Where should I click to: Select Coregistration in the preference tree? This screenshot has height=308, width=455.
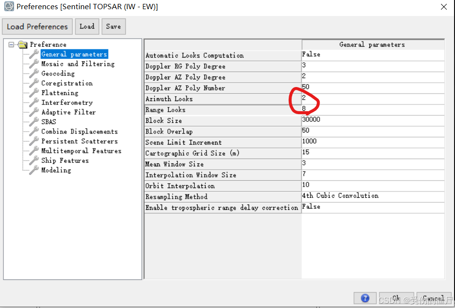coord(67,83)
